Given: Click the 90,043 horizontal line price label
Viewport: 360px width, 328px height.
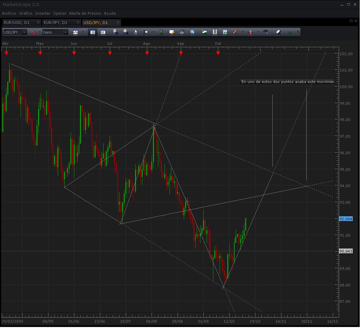Looking at the screenshot, I should (x=346, y=251).
